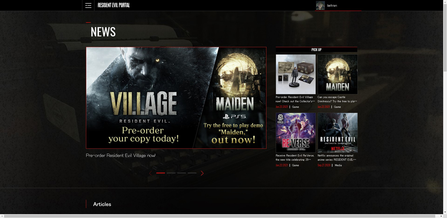Read "Receive Resident Evil Re:Verse" article

click(295, 157)
